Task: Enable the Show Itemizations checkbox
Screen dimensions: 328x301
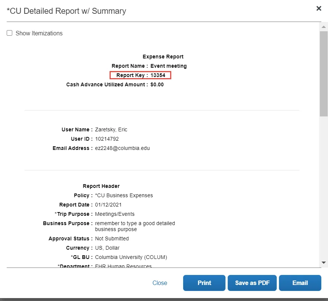Action: pos(9,33)
